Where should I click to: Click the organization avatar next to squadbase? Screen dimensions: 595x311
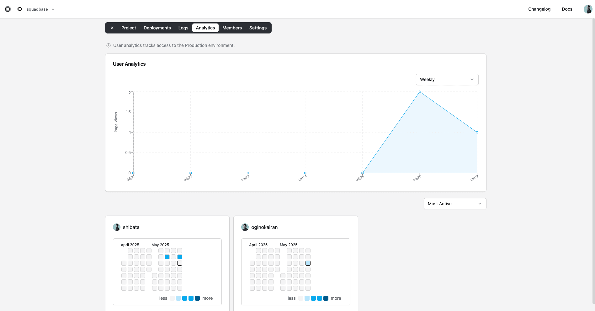(20, 9)
